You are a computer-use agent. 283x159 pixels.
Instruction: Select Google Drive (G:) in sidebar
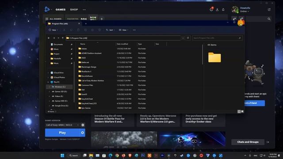coord(61,106)
